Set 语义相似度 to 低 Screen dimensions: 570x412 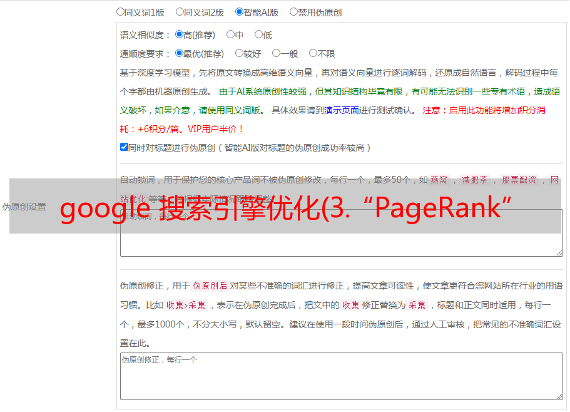[258, 34]
